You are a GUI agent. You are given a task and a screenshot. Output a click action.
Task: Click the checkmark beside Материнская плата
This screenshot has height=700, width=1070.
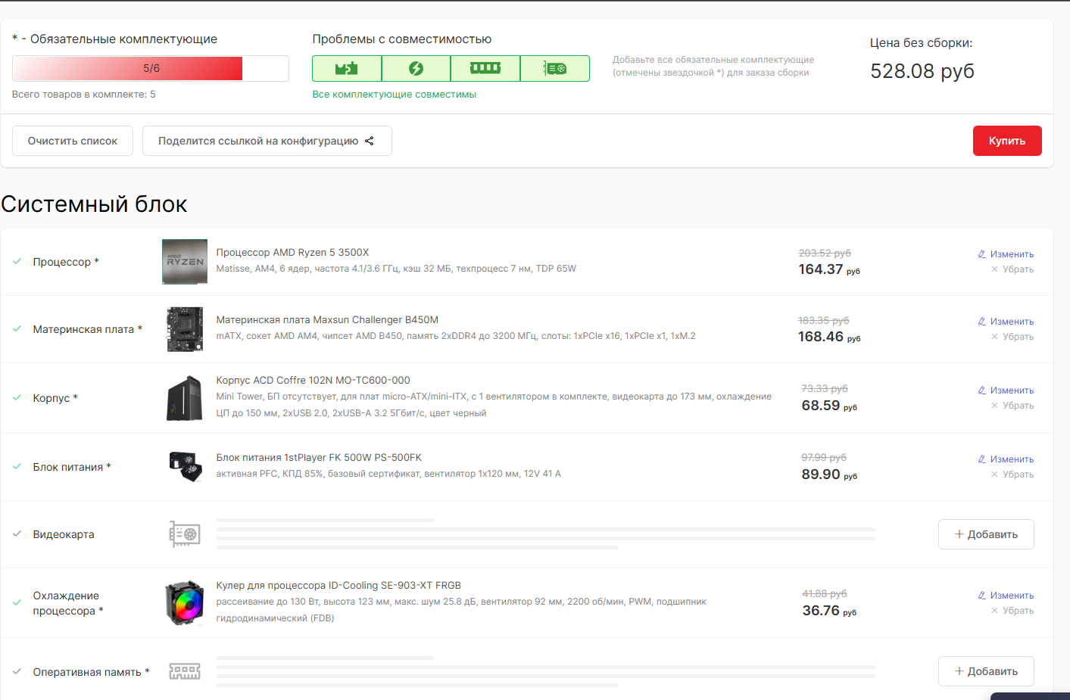pyautogui.click(x=17, y=329)
